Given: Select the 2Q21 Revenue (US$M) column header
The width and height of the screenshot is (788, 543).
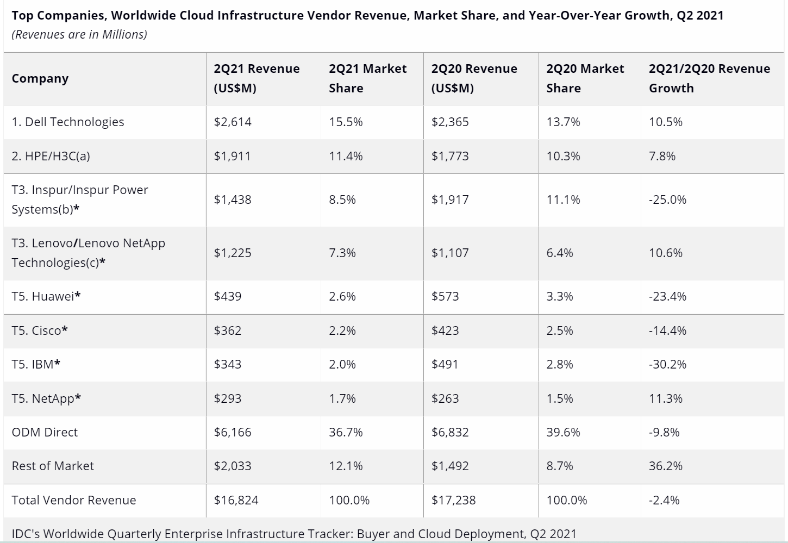Looking at the screenshot, I should (x=257, y=78).
